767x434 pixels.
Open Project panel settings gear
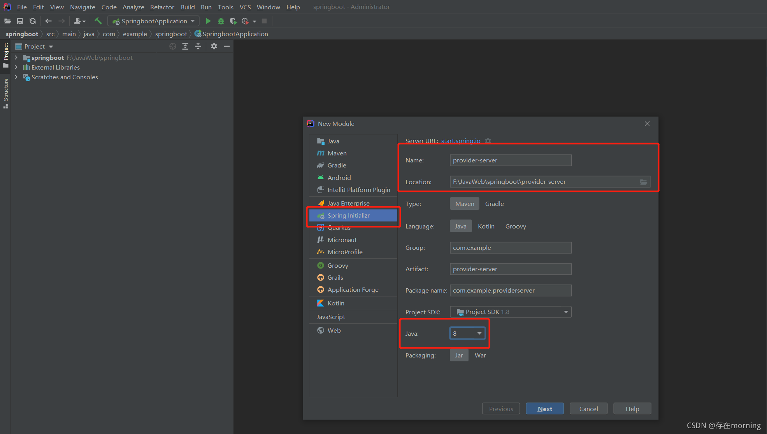pyautogui.click(x=214, y=46)
